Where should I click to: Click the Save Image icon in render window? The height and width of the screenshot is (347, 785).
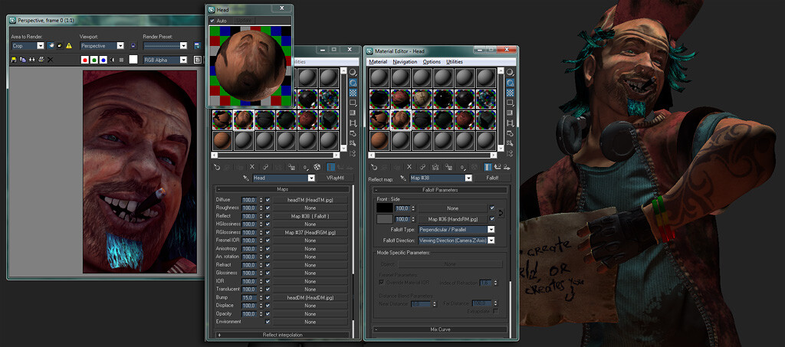[14, 60]
